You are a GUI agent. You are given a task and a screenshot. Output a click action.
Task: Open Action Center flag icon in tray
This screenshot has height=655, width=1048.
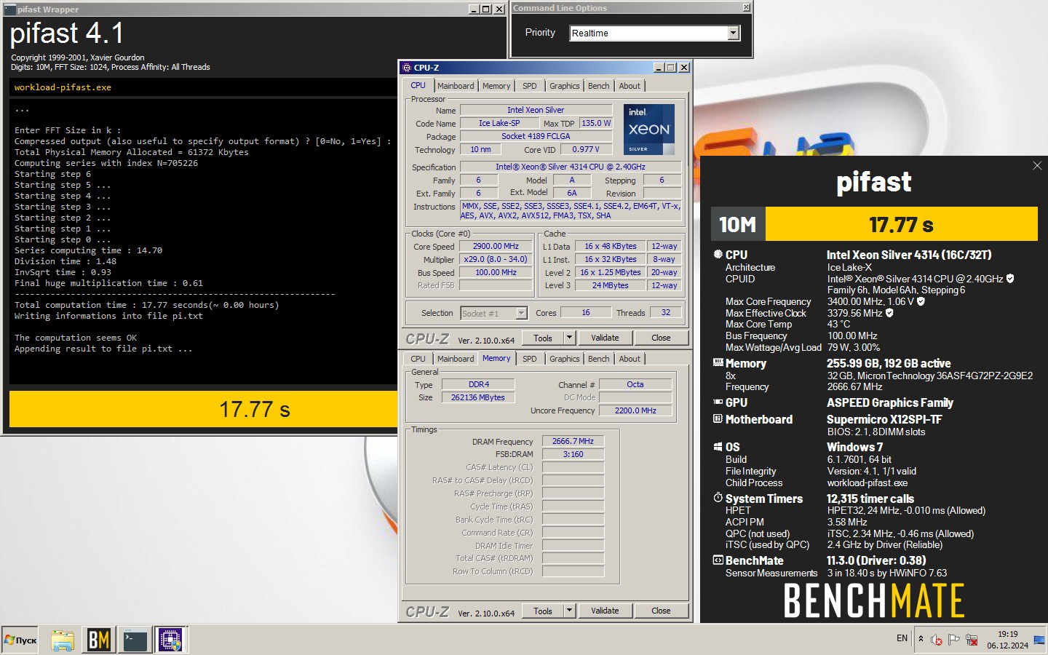[x=953, y=640]
